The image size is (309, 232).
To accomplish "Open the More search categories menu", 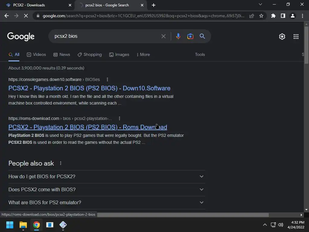I will pyautogui.click(x=143, y=54).
